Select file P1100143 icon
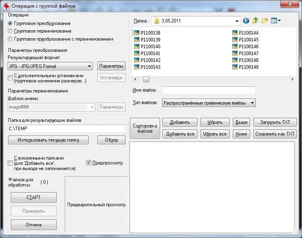 click(137, 67)
